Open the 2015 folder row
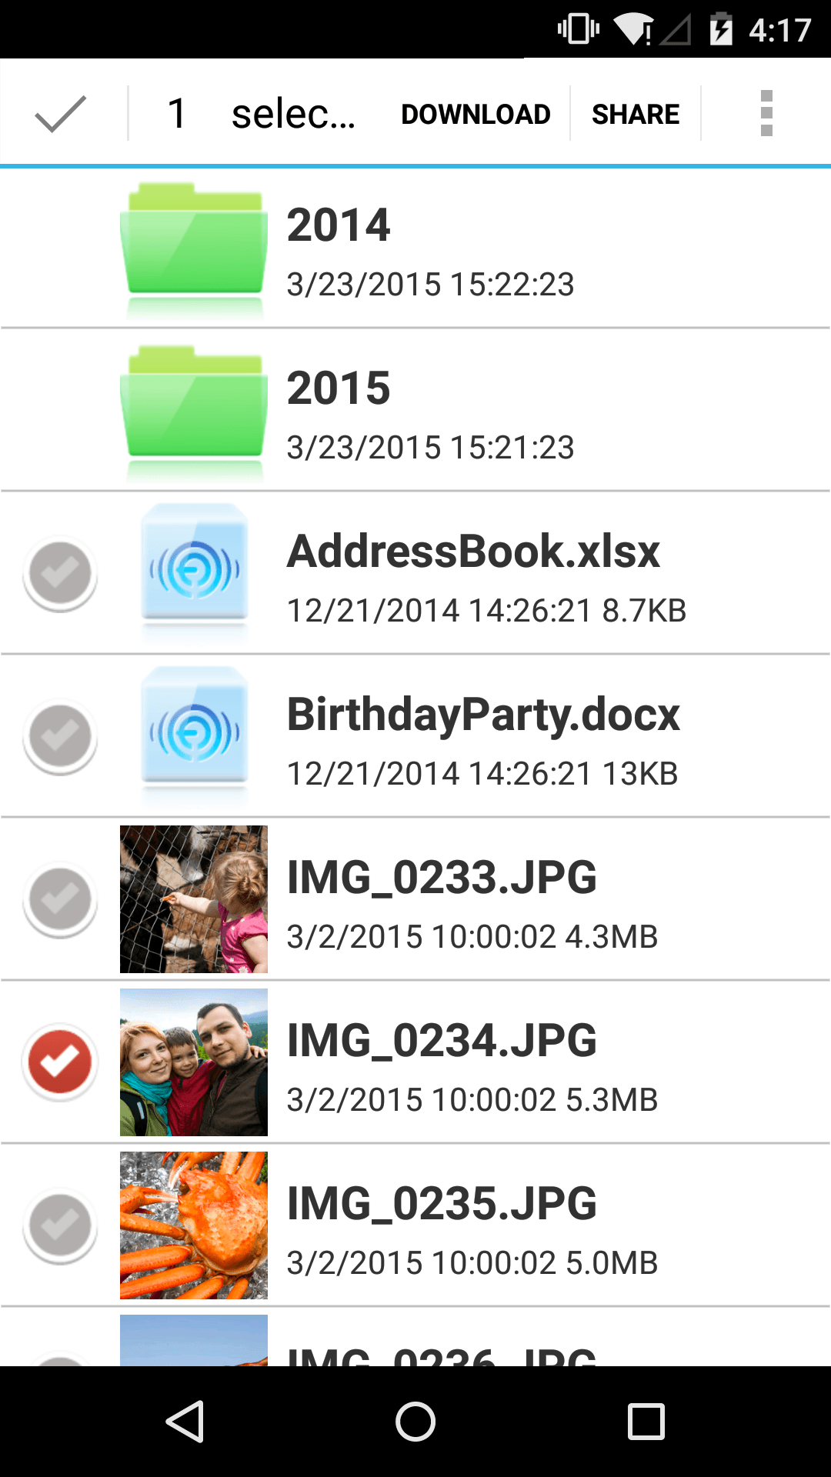 [415, 410]
